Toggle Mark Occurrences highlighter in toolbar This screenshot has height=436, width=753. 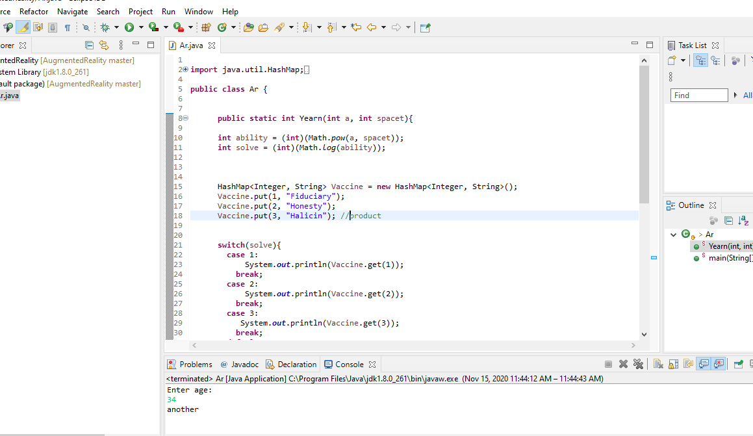coord(23,27)
